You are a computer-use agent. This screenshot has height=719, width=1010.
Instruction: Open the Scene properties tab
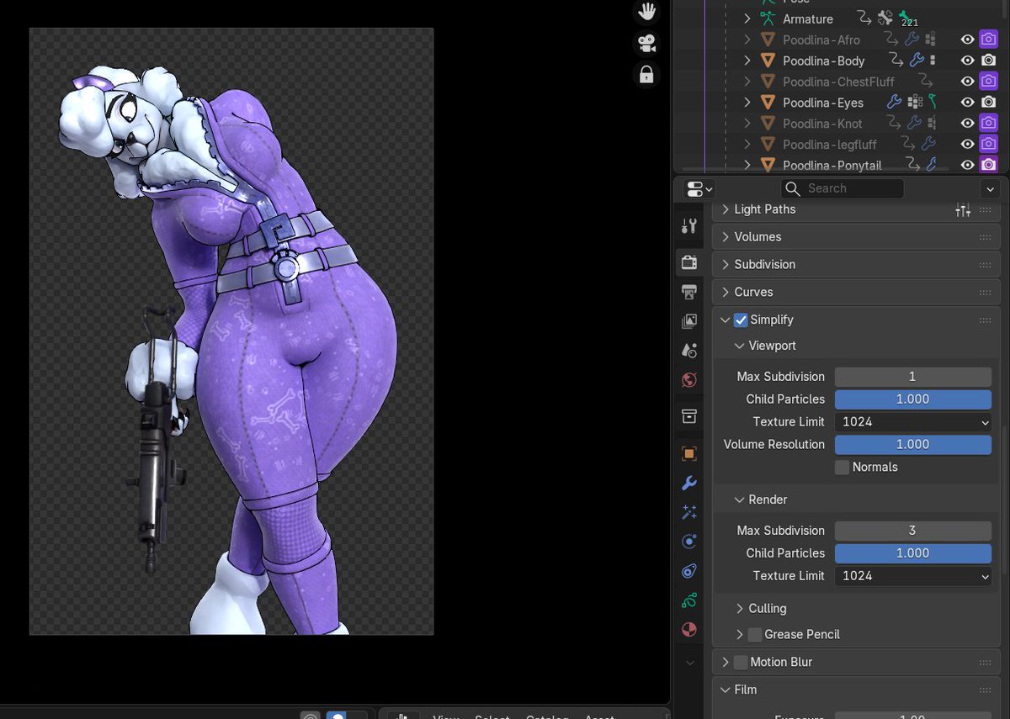(689, 351)
